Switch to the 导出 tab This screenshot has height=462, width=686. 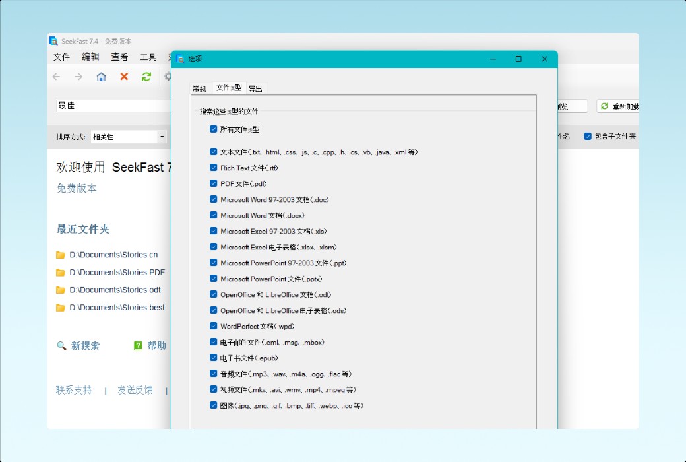coord(255,89)
